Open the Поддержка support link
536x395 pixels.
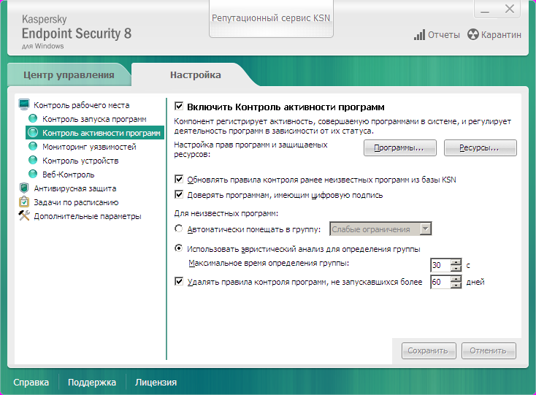click(x=92, y=383)
